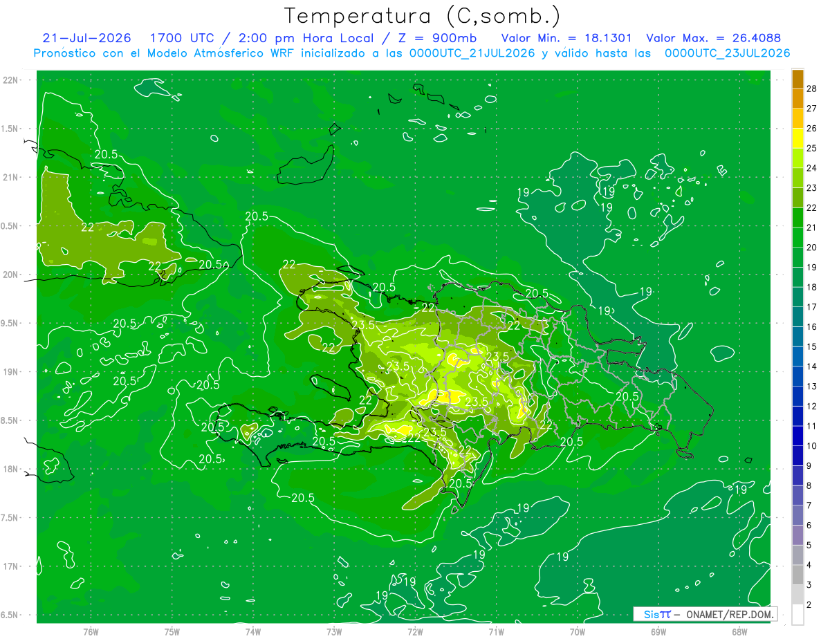
Task: Click the latitude axis label "18N"
Action: [10, 469]
